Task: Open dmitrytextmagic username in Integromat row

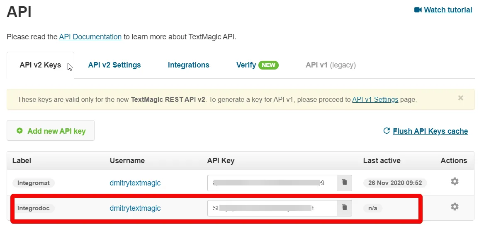Action: [135, 183]
